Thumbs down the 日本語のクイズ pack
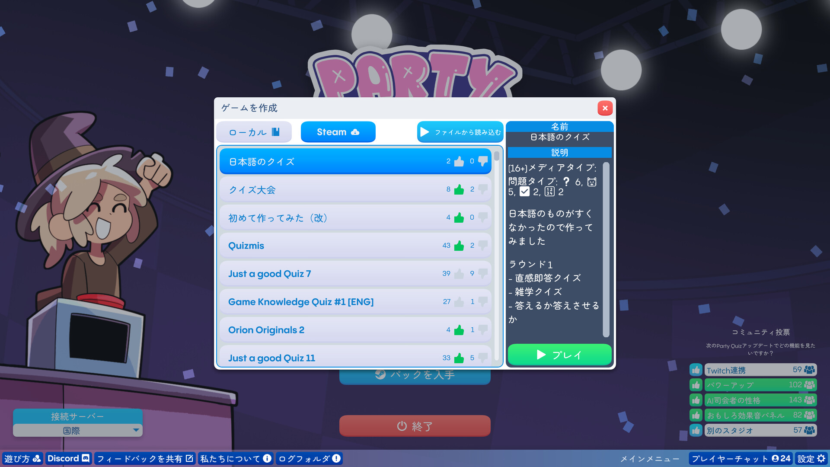The height and width of the screenshot is (467, 830). pos(483,161)
